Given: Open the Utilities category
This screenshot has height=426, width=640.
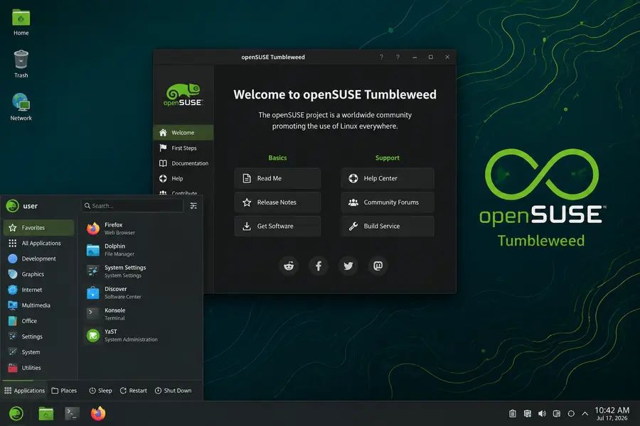Looking at the screenshot, I should tap(39, 367).
